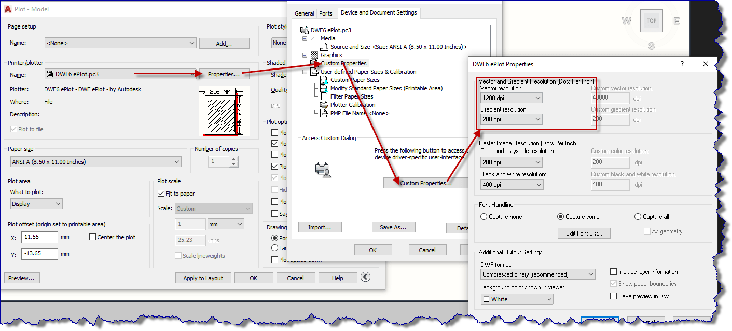
Task: Select the Plotter Calibration icon
Action: tap(324, 105)
